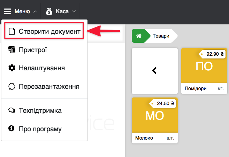Screen dimensions: 229x157
Task: Select the Помідори product tile
Action: [204, 71]
